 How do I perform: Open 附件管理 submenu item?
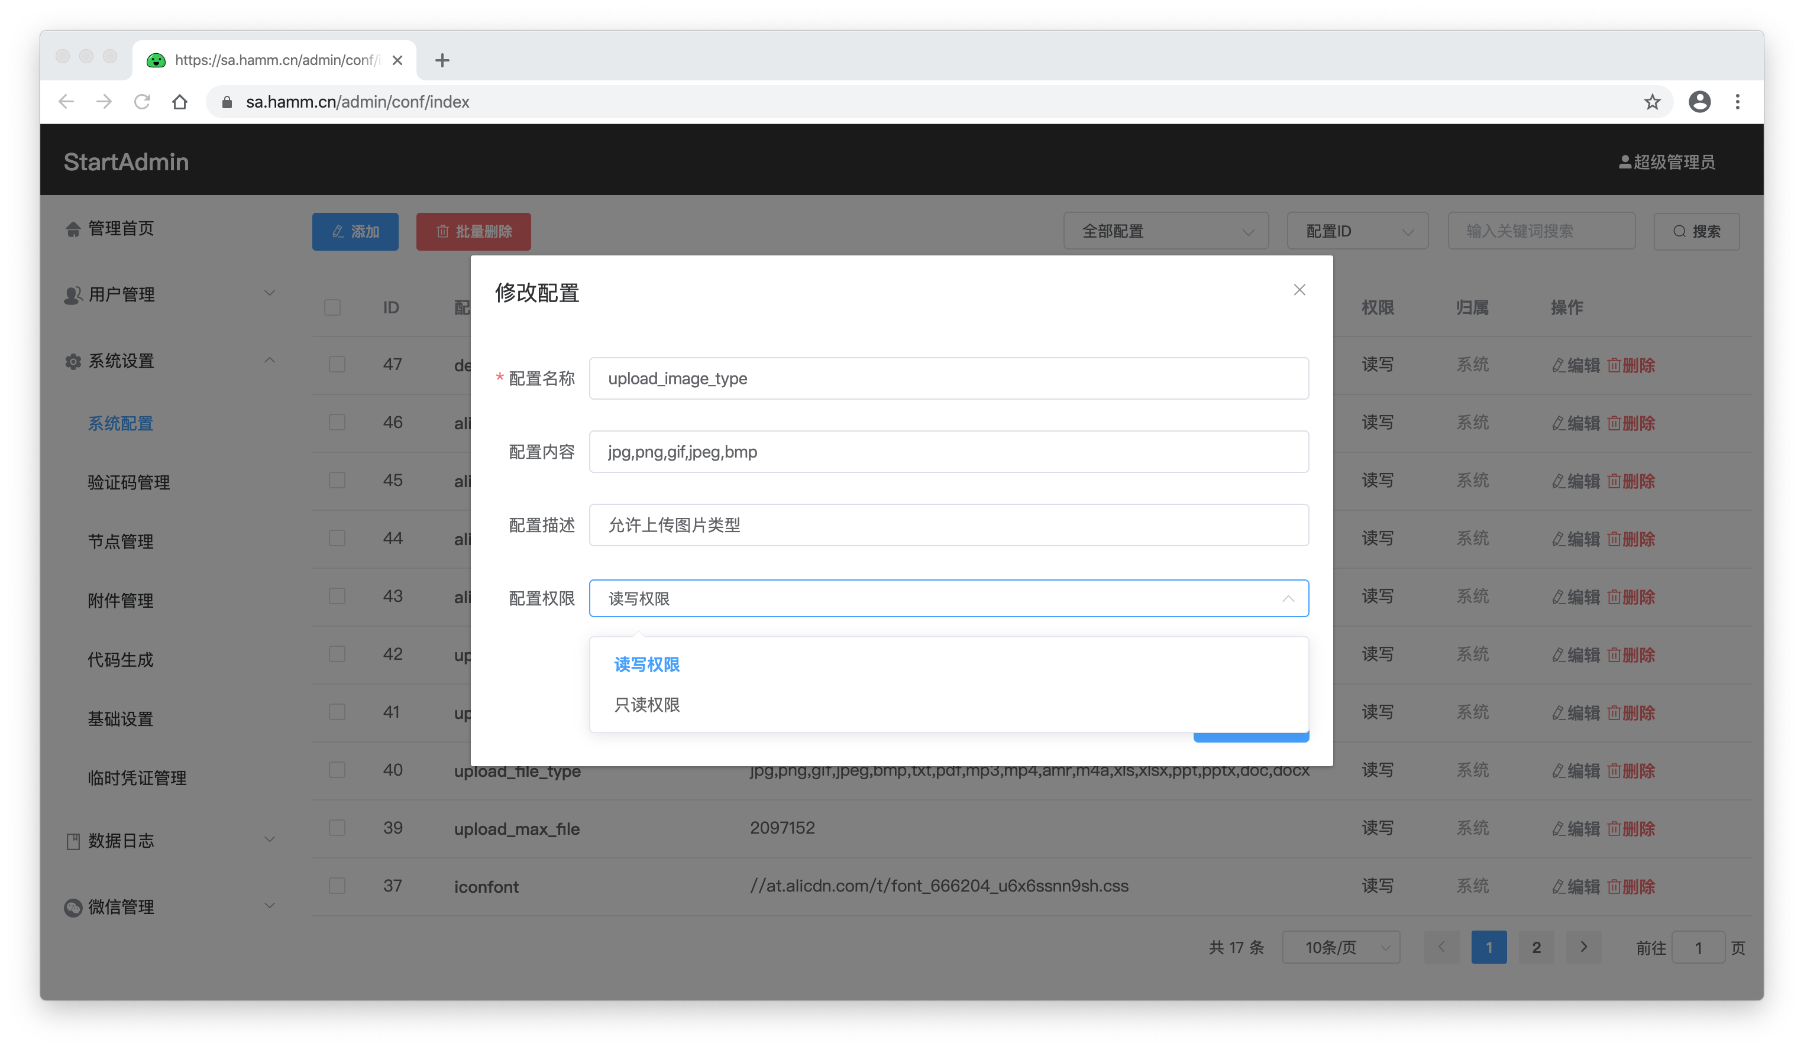[120, 601]
